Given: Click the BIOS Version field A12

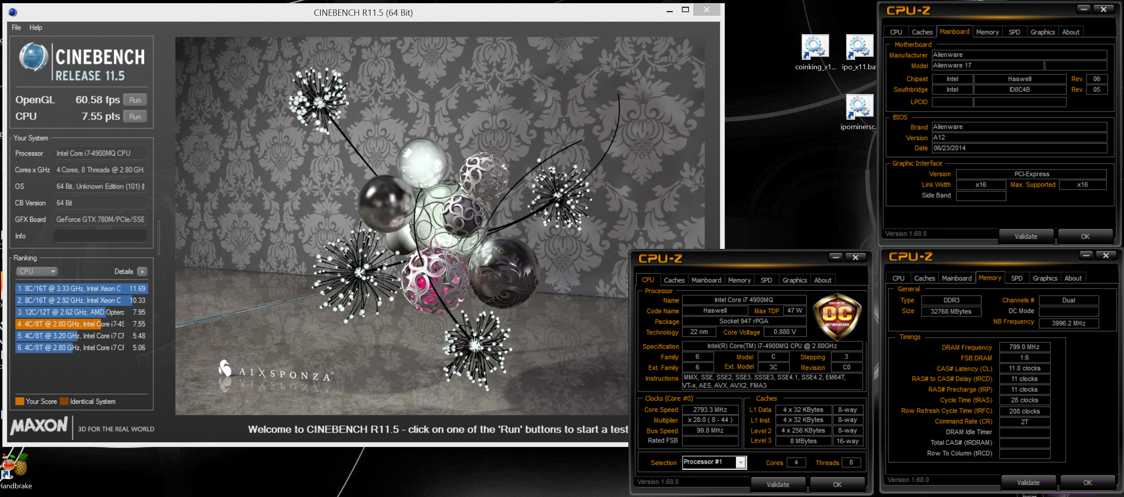Looking at the screenshot, I should point(1019,137).
